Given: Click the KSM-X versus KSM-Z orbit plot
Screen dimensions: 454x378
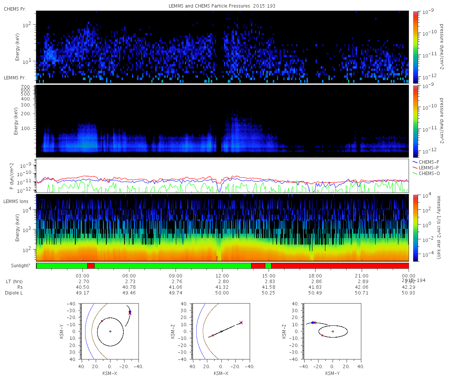Looking at the screenshot, I should click(221, 332).
